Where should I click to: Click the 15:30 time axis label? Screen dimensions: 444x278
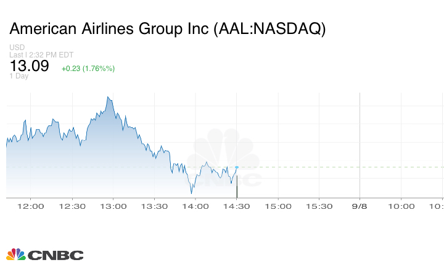coord(319,206)
